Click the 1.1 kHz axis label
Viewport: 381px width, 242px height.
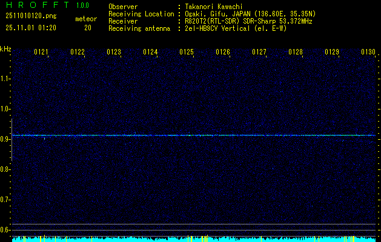4,79
